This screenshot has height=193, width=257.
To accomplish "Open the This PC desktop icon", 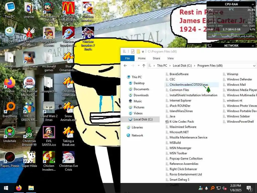I will 10,10.
